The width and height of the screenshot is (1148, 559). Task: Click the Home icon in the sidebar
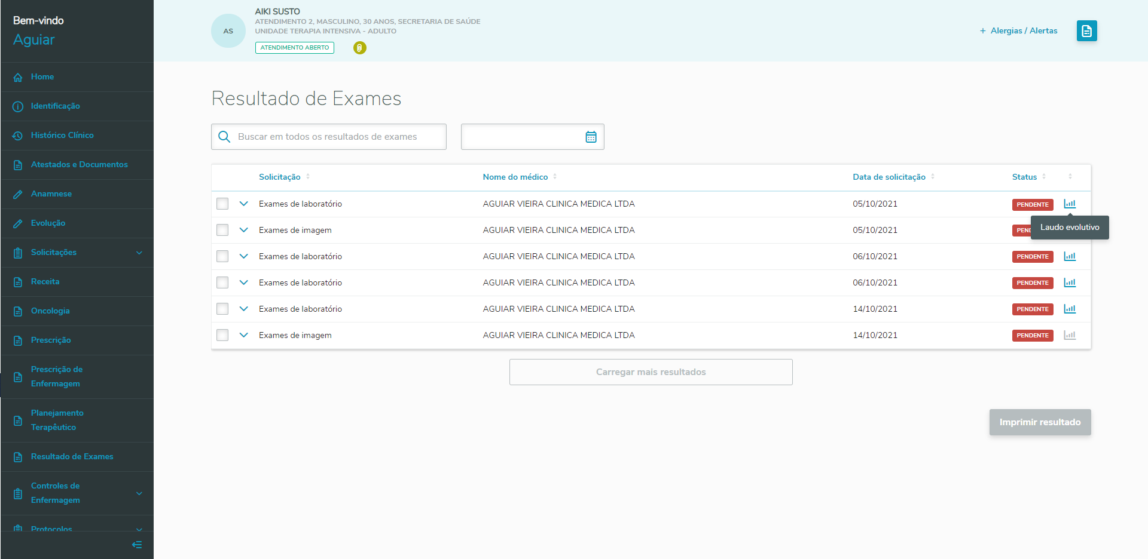click(18, 77)
